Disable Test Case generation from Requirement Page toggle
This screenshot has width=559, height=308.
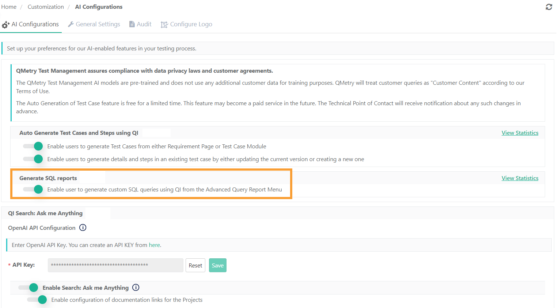[x=33, y=146]
